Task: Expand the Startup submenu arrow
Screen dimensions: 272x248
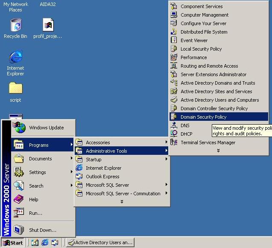Action: (167, 159)
